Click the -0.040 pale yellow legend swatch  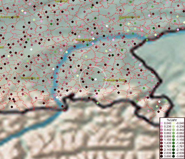(173, 123)
